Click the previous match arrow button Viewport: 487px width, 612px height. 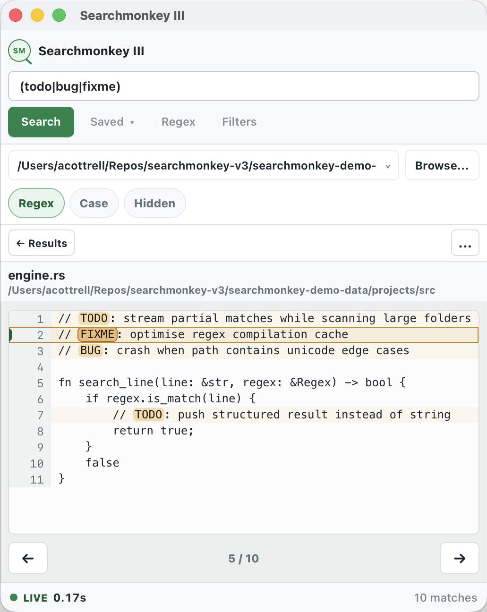pos(28,558)
